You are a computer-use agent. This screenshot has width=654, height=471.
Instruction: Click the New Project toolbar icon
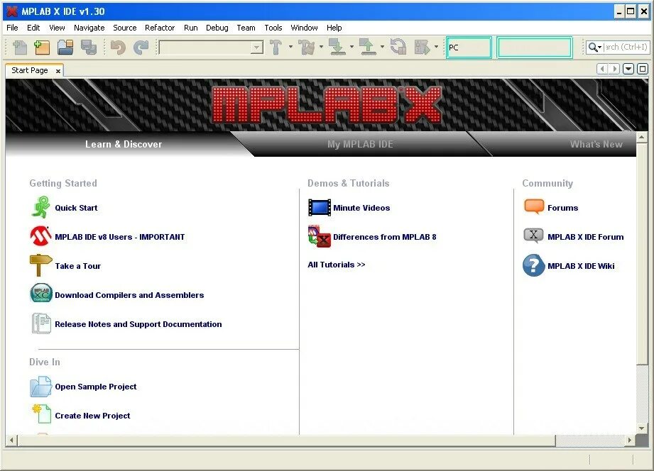pos(42,47)
